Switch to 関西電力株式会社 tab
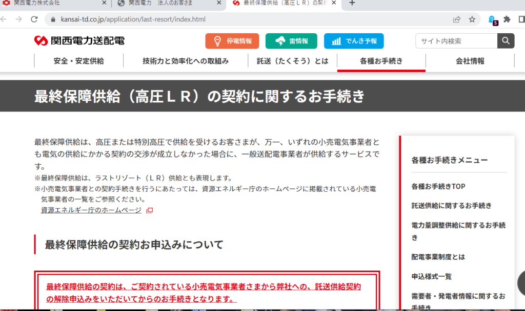Viewport: 525px width, 311px height. point(51,3)
